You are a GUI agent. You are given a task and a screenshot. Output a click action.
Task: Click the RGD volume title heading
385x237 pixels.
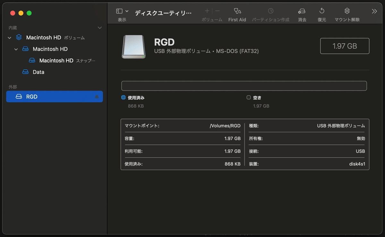[164, 42]
